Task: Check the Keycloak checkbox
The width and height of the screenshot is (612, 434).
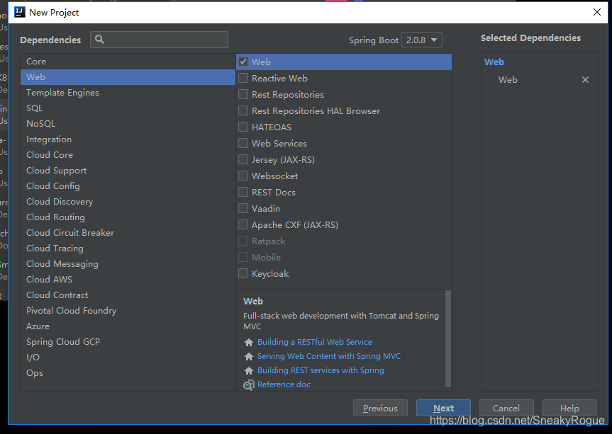Action: coord(243,273)
